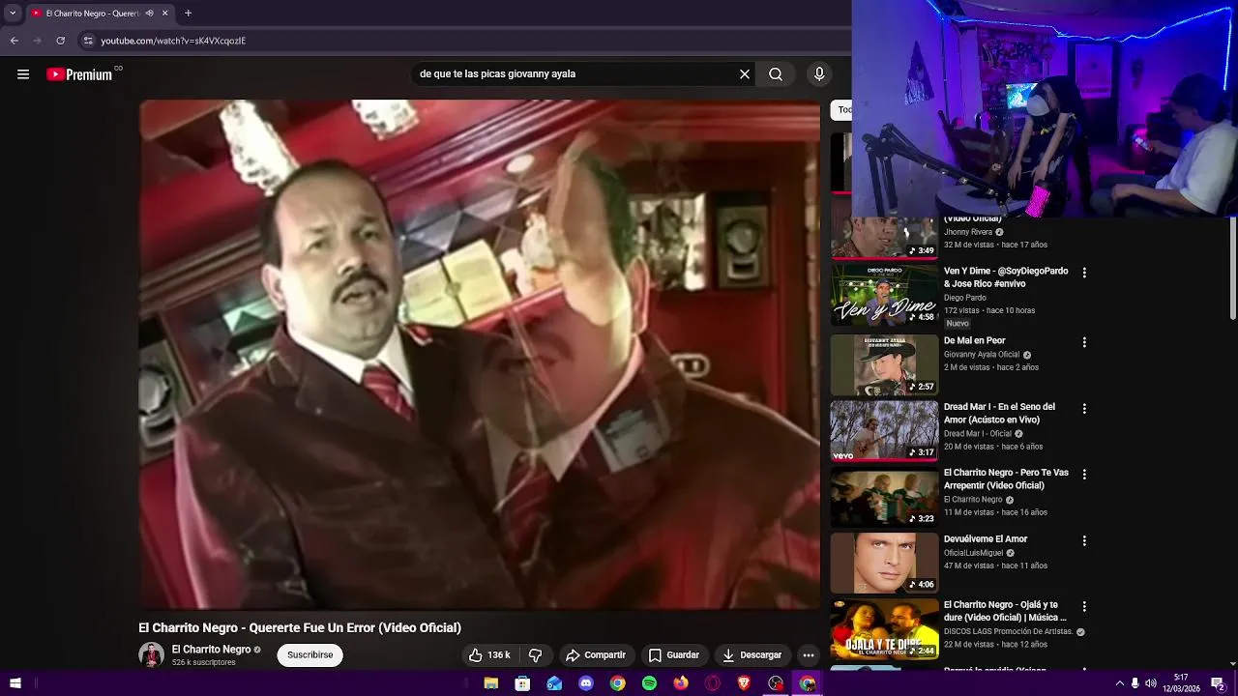
Task: Open Ojalá y te dure video title
Action: click(1005, 611)
